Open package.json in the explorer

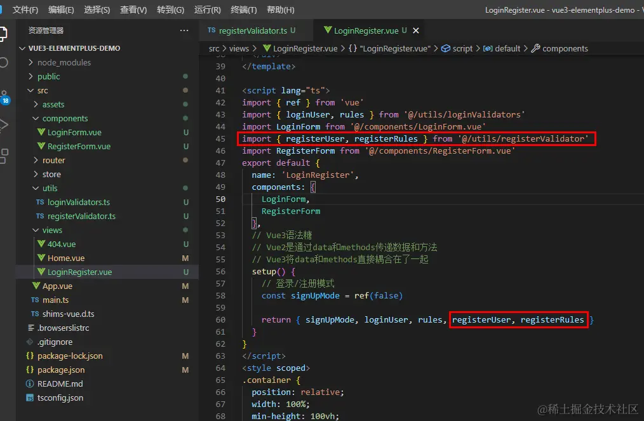pos(61,370)
